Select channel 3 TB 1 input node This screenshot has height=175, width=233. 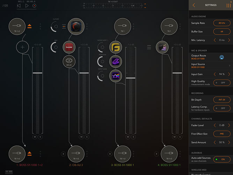click(x=123, y=27)
